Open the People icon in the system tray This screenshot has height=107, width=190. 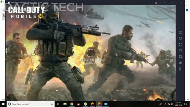(161, 104)
